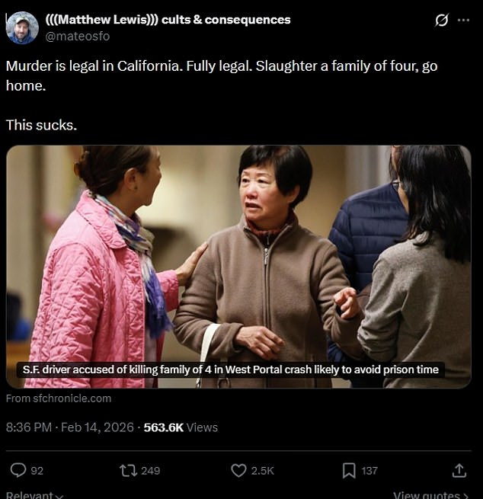Visit the sfchronicle.com source link
Screen dimensions: 483x499
click(x=59, y=398)
